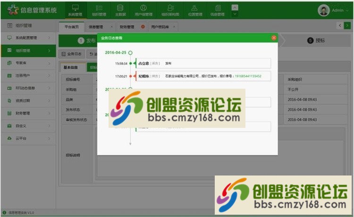Expand the selected 组织管理 sidebar chevron
Image resolution: width=354 pixels, height=217 pixels.
[x=49, y=50]
